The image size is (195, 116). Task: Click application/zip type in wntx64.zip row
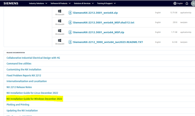tap(186, 13)
